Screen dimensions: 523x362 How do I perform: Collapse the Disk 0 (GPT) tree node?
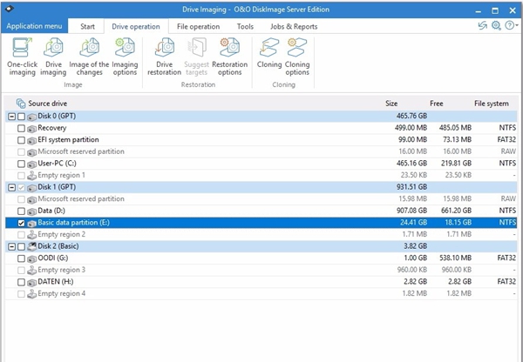click(11, 117)
